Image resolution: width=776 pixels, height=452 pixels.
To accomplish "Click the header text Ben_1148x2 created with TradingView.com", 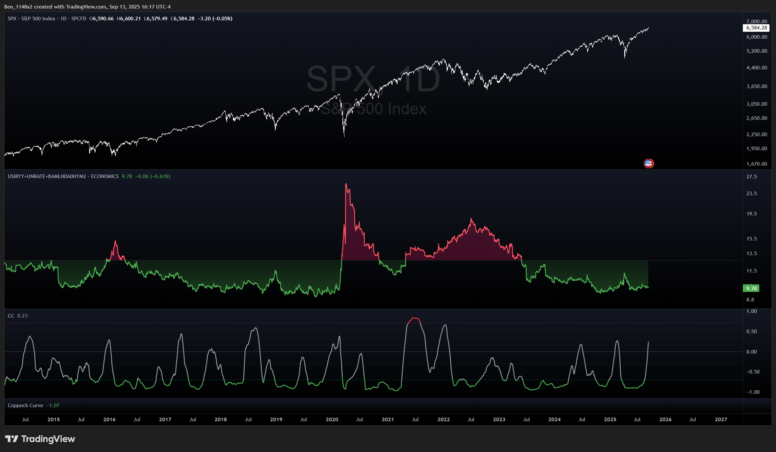I will [x=87, y=7].
